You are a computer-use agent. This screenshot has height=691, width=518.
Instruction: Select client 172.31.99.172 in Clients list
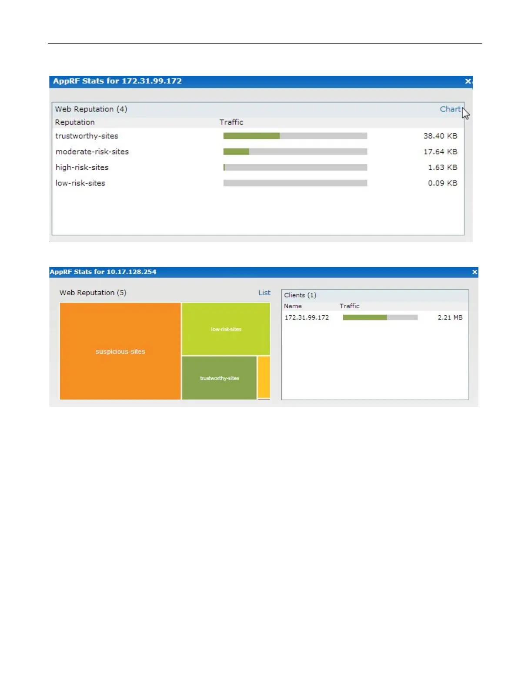tap(307, 317)
